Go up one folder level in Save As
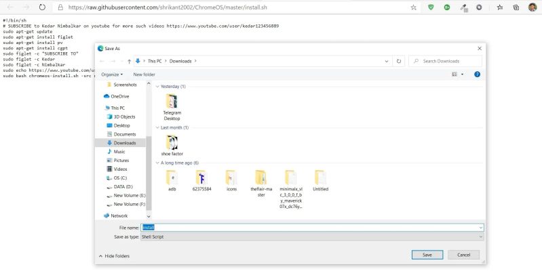The height and width of the screenshot is (273, 542). click(x=129, y=61)
